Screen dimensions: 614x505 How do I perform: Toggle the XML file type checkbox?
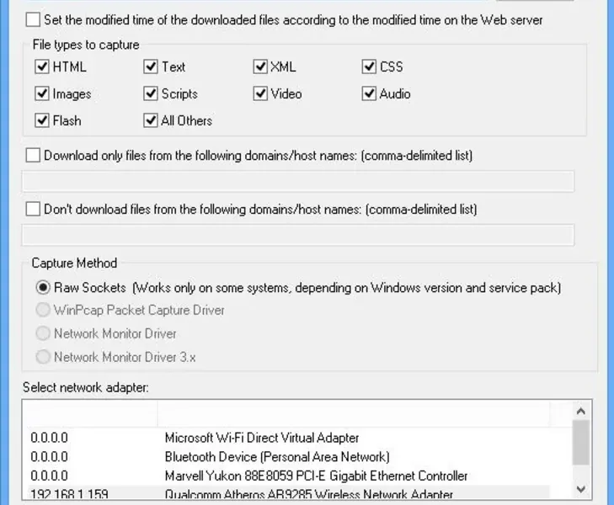(260, 66)
